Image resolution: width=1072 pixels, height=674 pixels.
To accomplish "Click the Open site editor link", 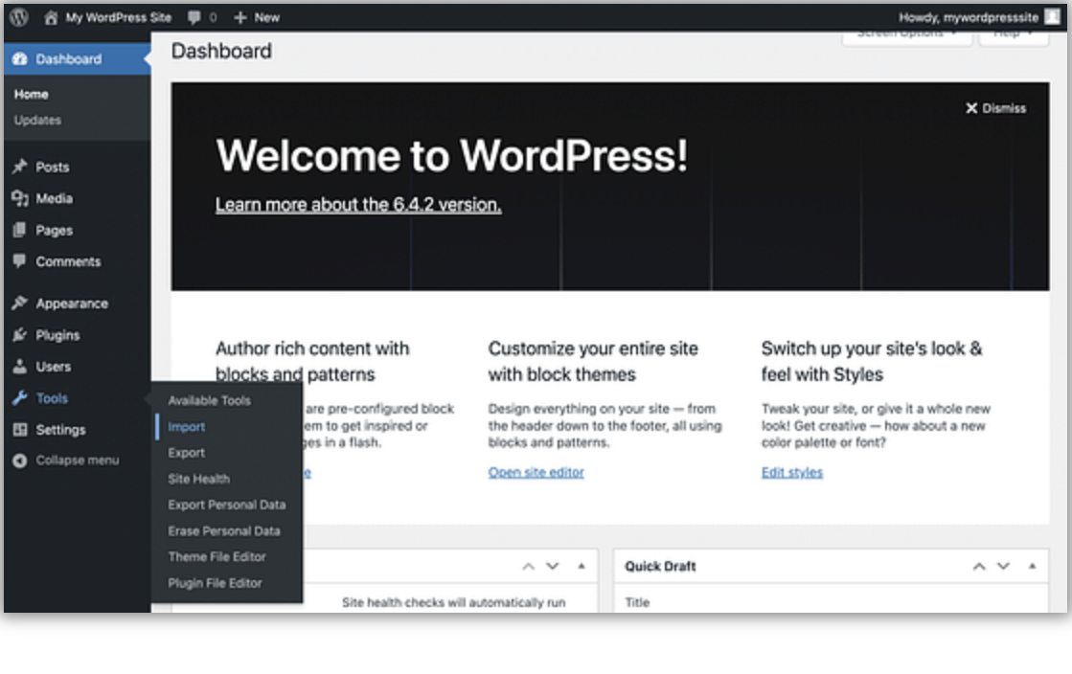I will click(x=536, y=472).
